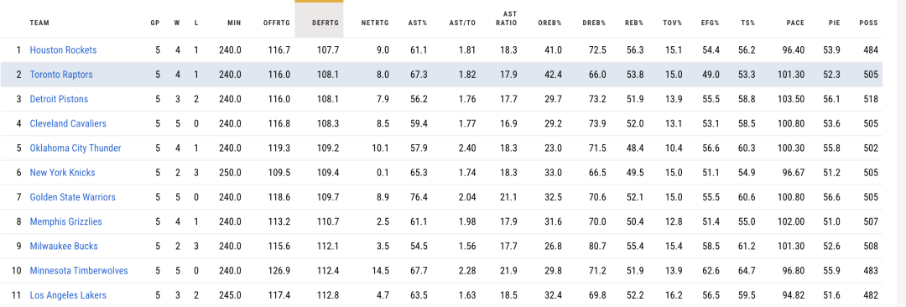Open the Detroit Pistons team page
906x307 pixels.
[59, 100]
